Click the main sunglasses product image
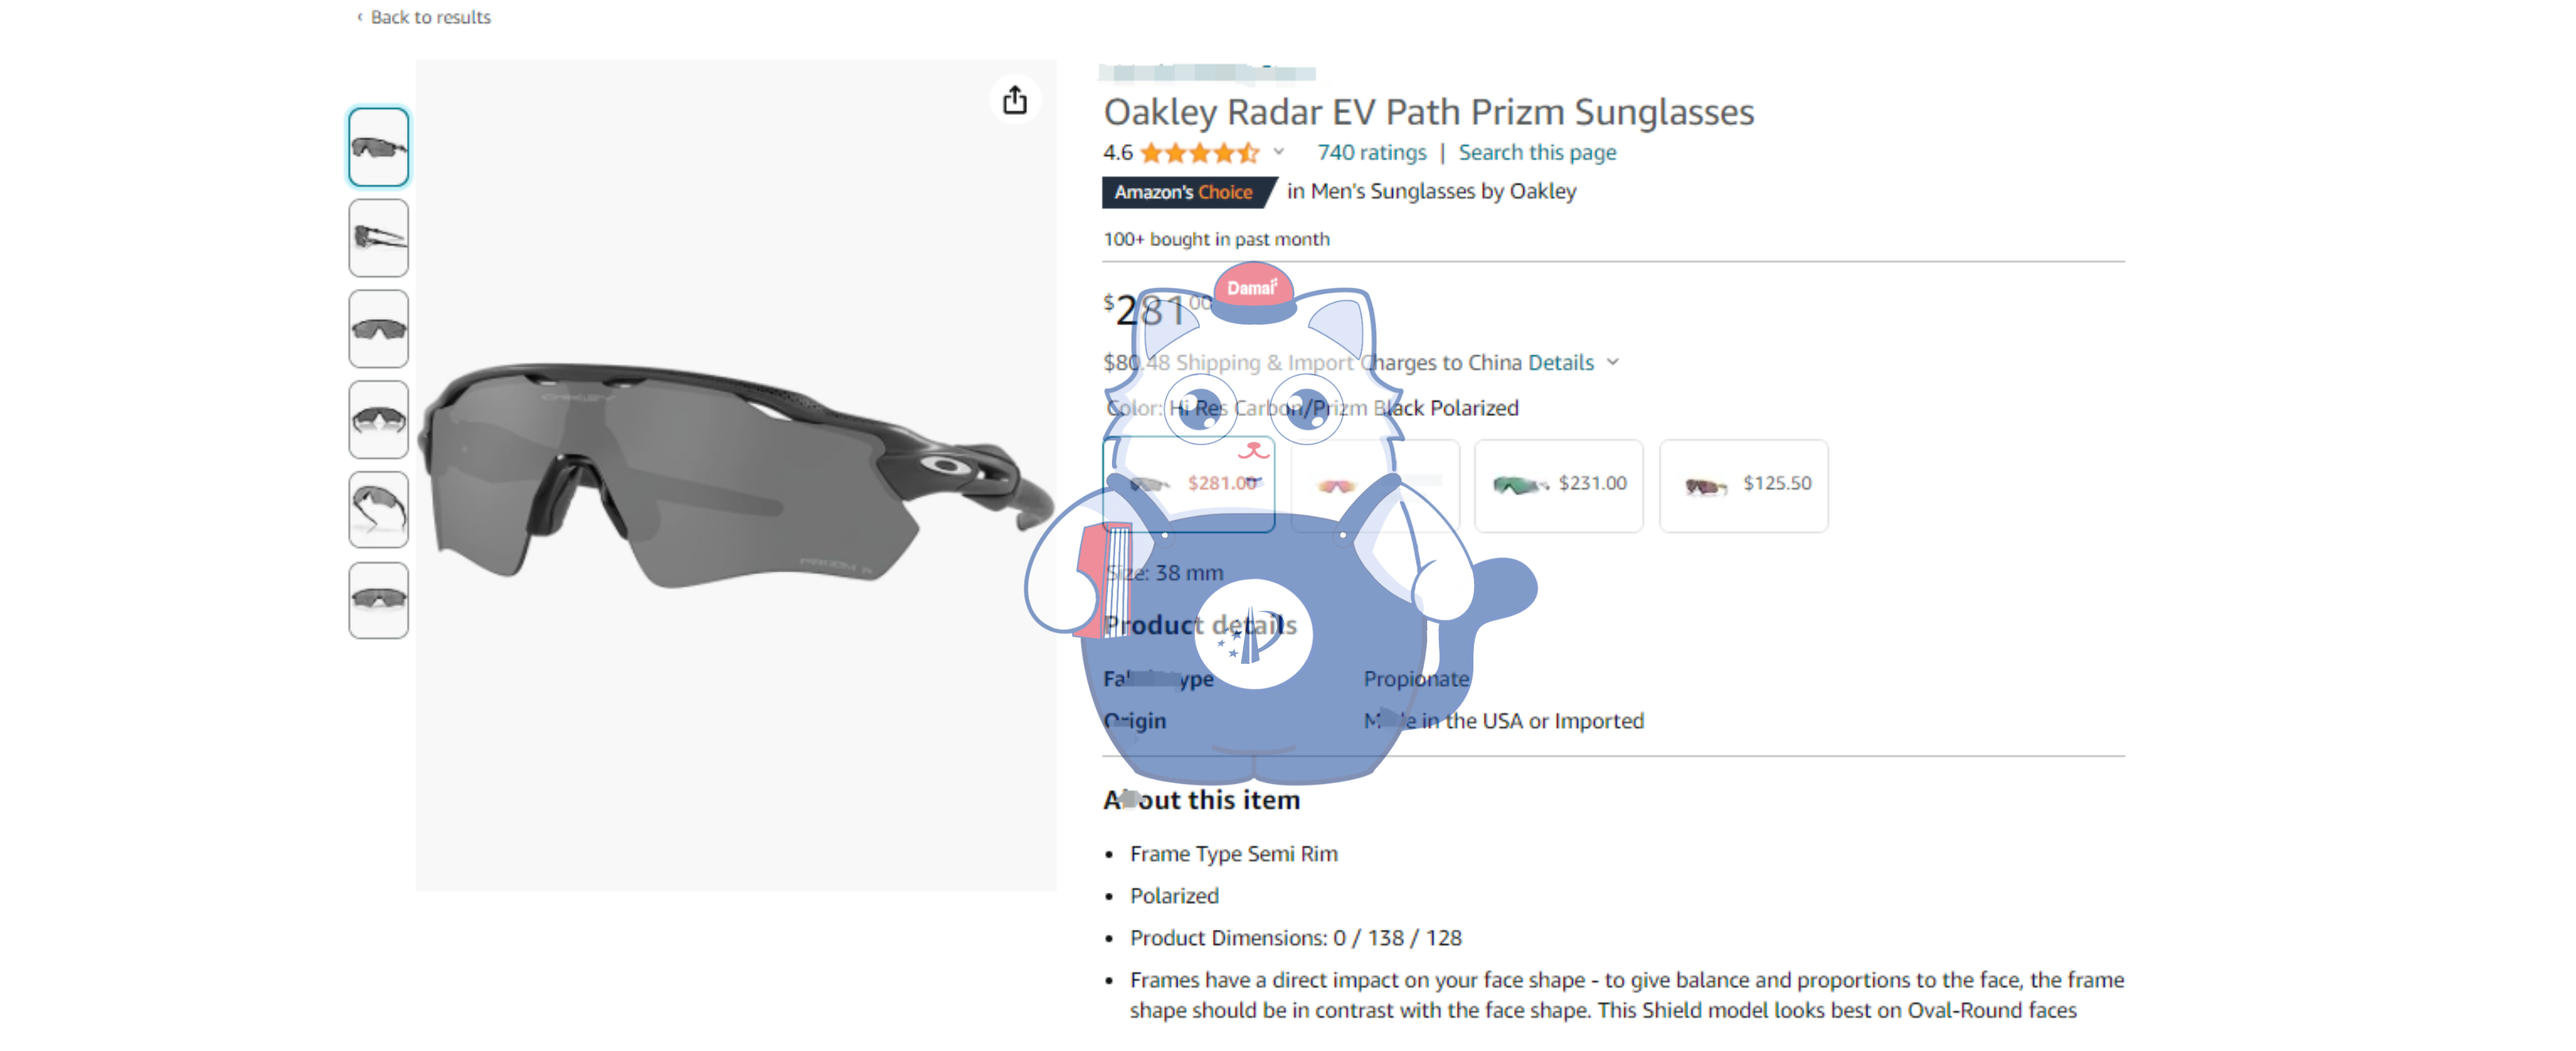The height and width of the screenshot is (1051, 2576). (735, 475)
